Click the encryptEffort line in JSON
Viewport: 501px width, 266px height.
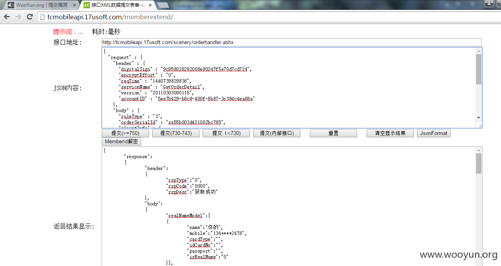pyautogui.click(x=147, y=75)
